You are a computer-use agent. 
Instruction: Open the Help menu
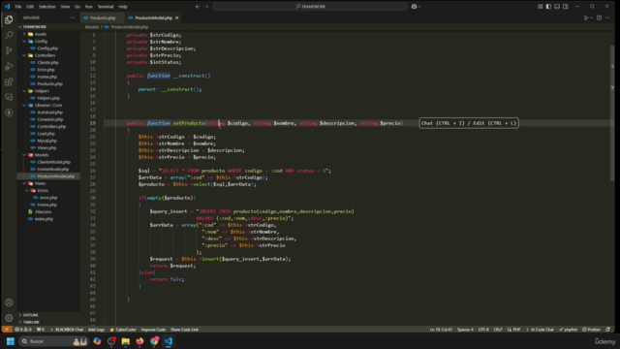(x=123, y=7)
